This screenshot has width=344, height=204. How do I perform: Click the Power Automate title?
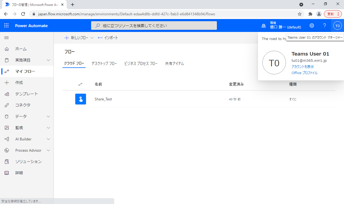[31, 26]
